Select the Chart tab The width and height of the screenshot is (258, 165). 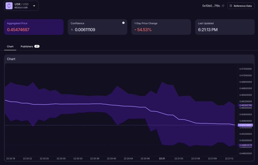10,46
